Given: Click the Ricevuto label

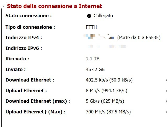Looking at the screenshot, I should 17,59.
